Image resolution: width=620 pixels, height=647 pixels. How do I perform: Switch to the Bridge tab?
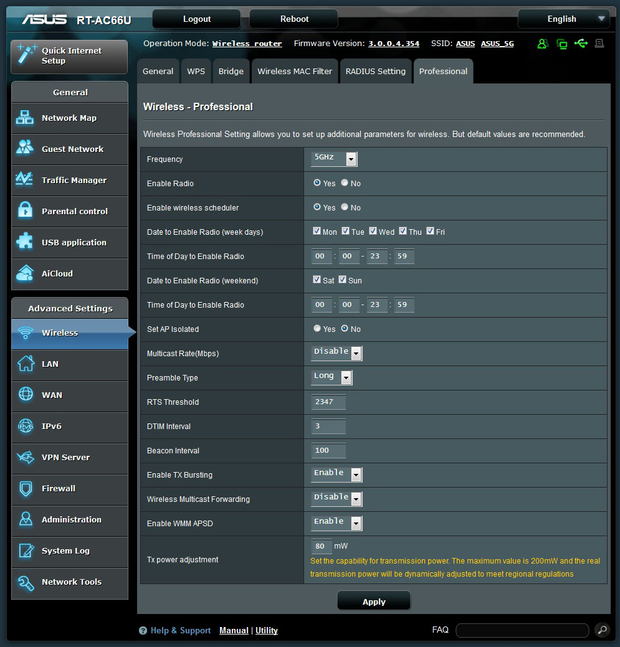[x=231, y=72]
